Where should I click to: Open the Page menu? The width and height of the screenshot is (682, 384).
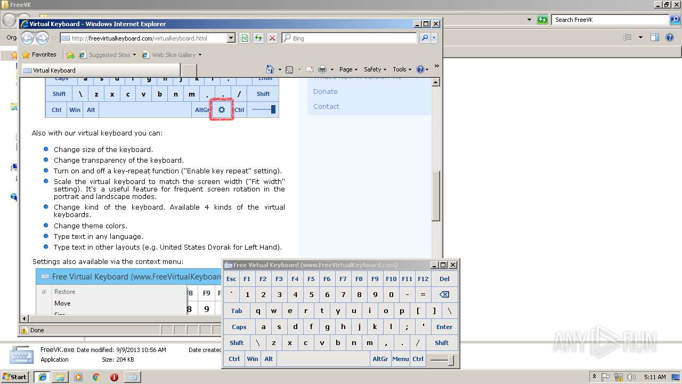click(x=348, y=69)
